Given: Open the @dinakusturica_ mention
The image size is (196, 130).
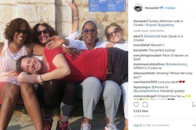Looking at the screenshot, I should point(177,64).
